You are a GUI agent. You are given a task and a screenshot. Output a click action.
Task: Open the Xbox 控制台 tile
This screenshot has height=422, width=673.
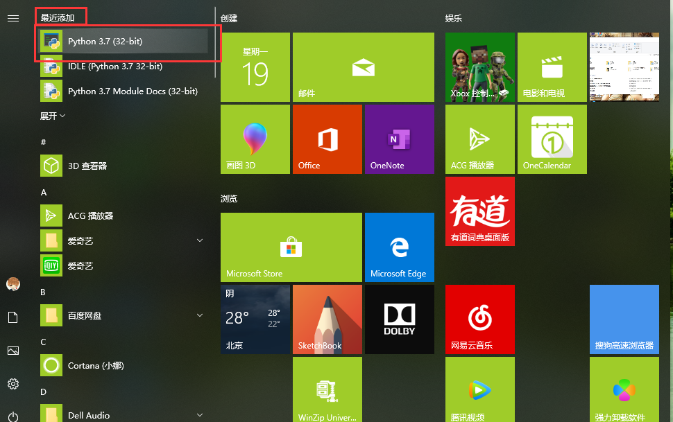pyautogui.click(x=480, y=67)
